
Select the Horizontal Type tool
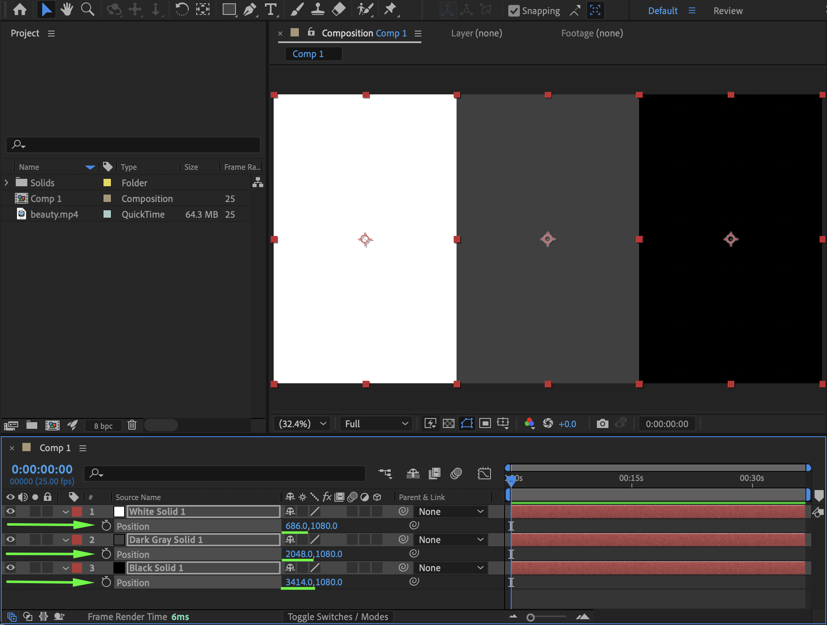tap(270, 10)
